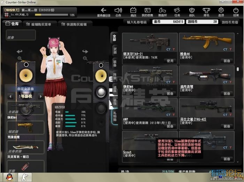Viewport: 244px width, 182px height.
Task: Open the clan (战队) shield icon
Action: pos(192,12)
